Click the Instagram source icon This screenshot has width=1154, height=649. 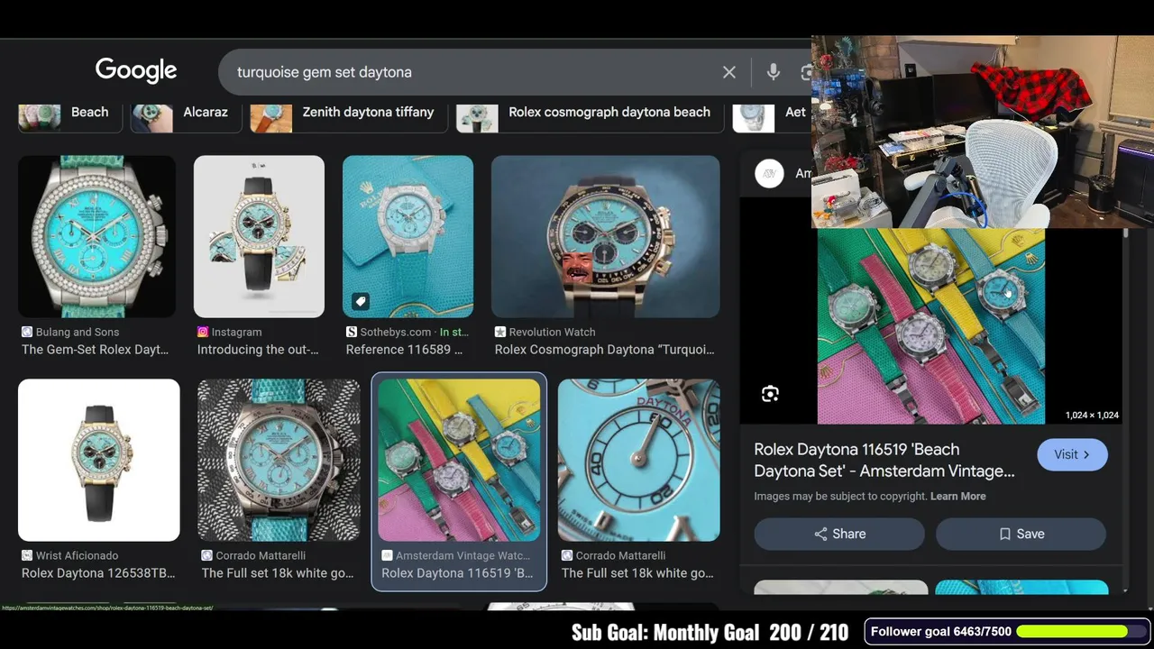[x=203, y=332]
